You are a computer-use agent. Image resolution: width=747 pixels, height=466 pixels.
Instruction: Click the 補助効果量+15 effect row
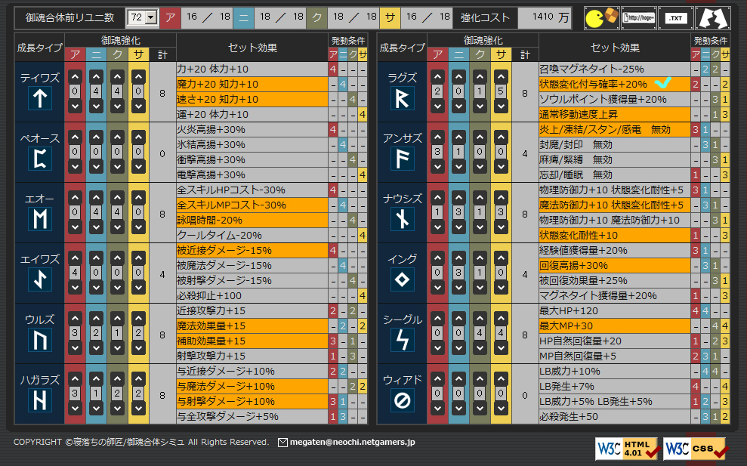click(252, 341)
